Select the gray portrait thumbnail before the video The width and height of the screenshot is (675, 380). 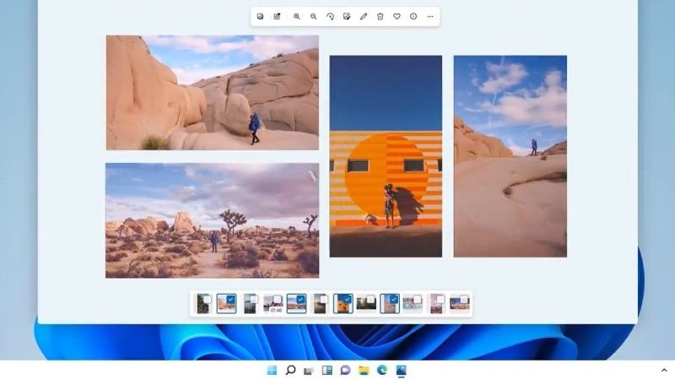coord(250,303)
